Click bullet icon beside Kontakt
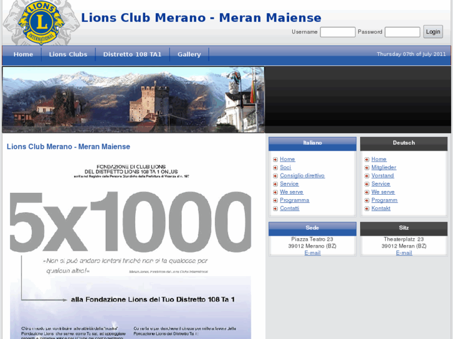Viewport: 453px width, 339px height. point(366,208)
